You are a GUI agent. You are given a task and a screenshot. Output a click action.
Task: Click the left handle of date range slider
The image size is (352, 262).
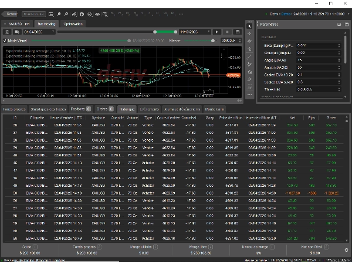pyautogui.click(x=155, y=32)
